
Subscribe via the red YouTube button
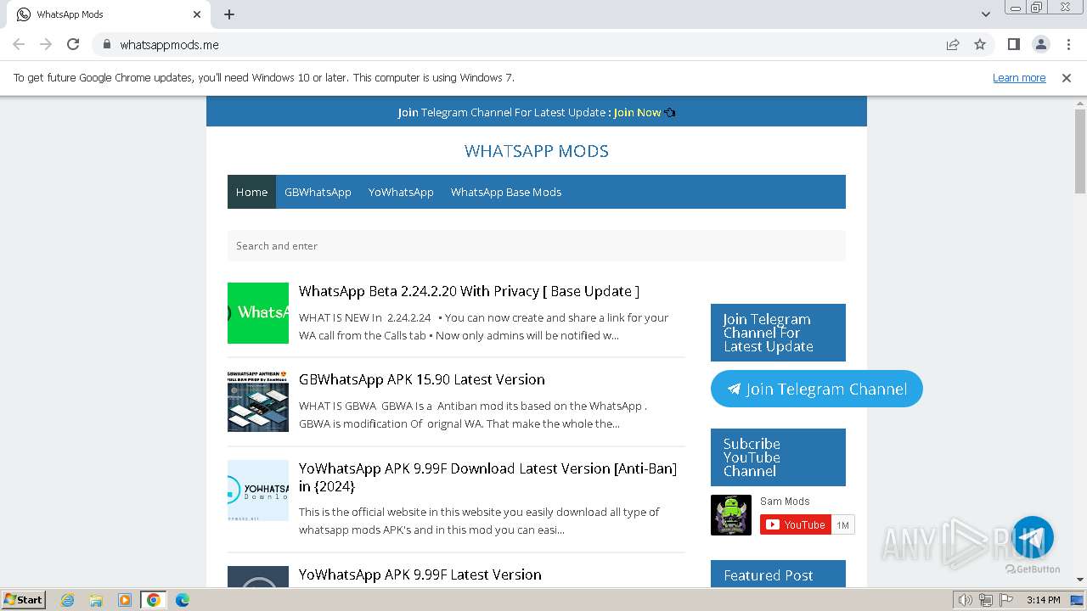[x=796, y=524]
